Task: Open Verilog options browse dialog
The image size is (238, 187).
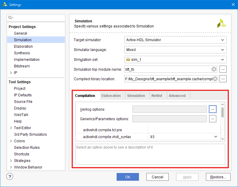Action: (x=212, y=109)
